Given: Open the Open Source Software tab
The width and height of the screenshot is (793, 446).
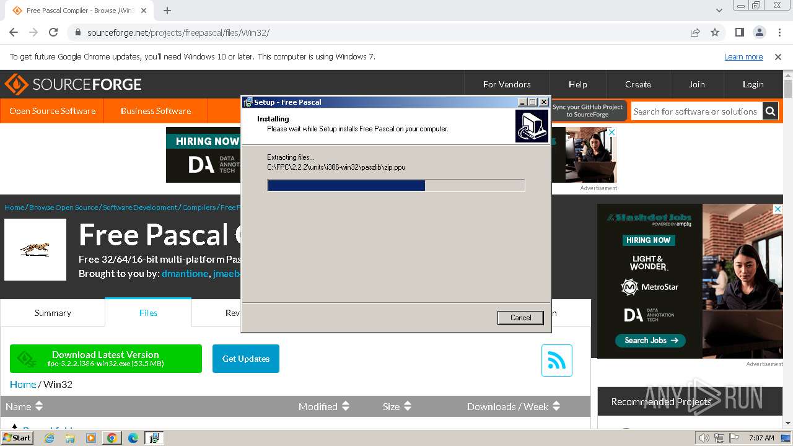Looking at the screenshot, I should 52,111.
